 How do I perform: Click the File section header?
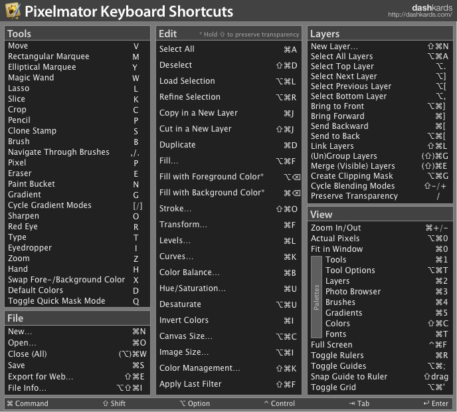77,318
